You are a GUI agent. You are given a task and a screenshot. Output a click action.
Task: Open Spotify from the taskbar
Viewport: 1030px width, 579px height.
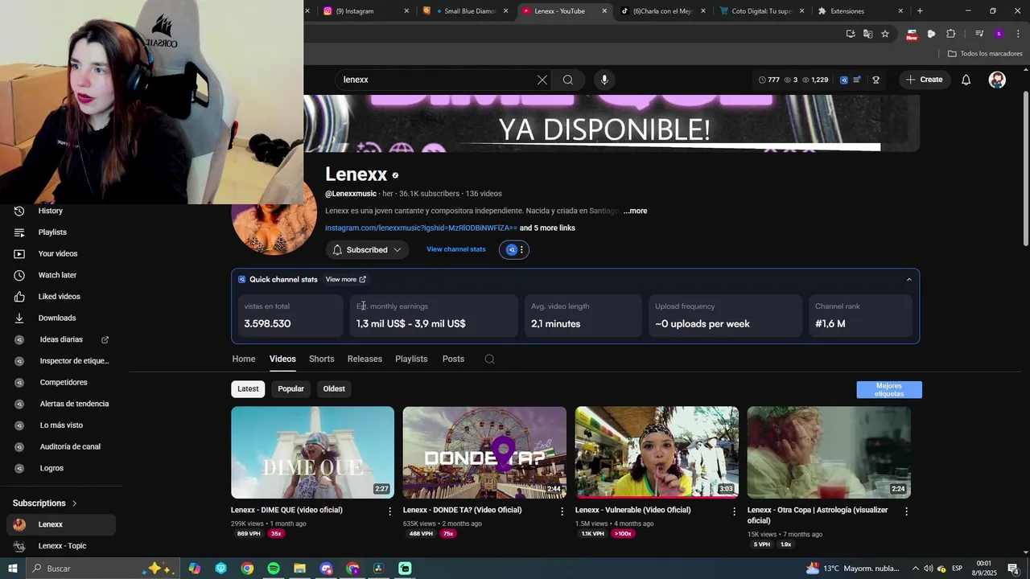[273, 569]
